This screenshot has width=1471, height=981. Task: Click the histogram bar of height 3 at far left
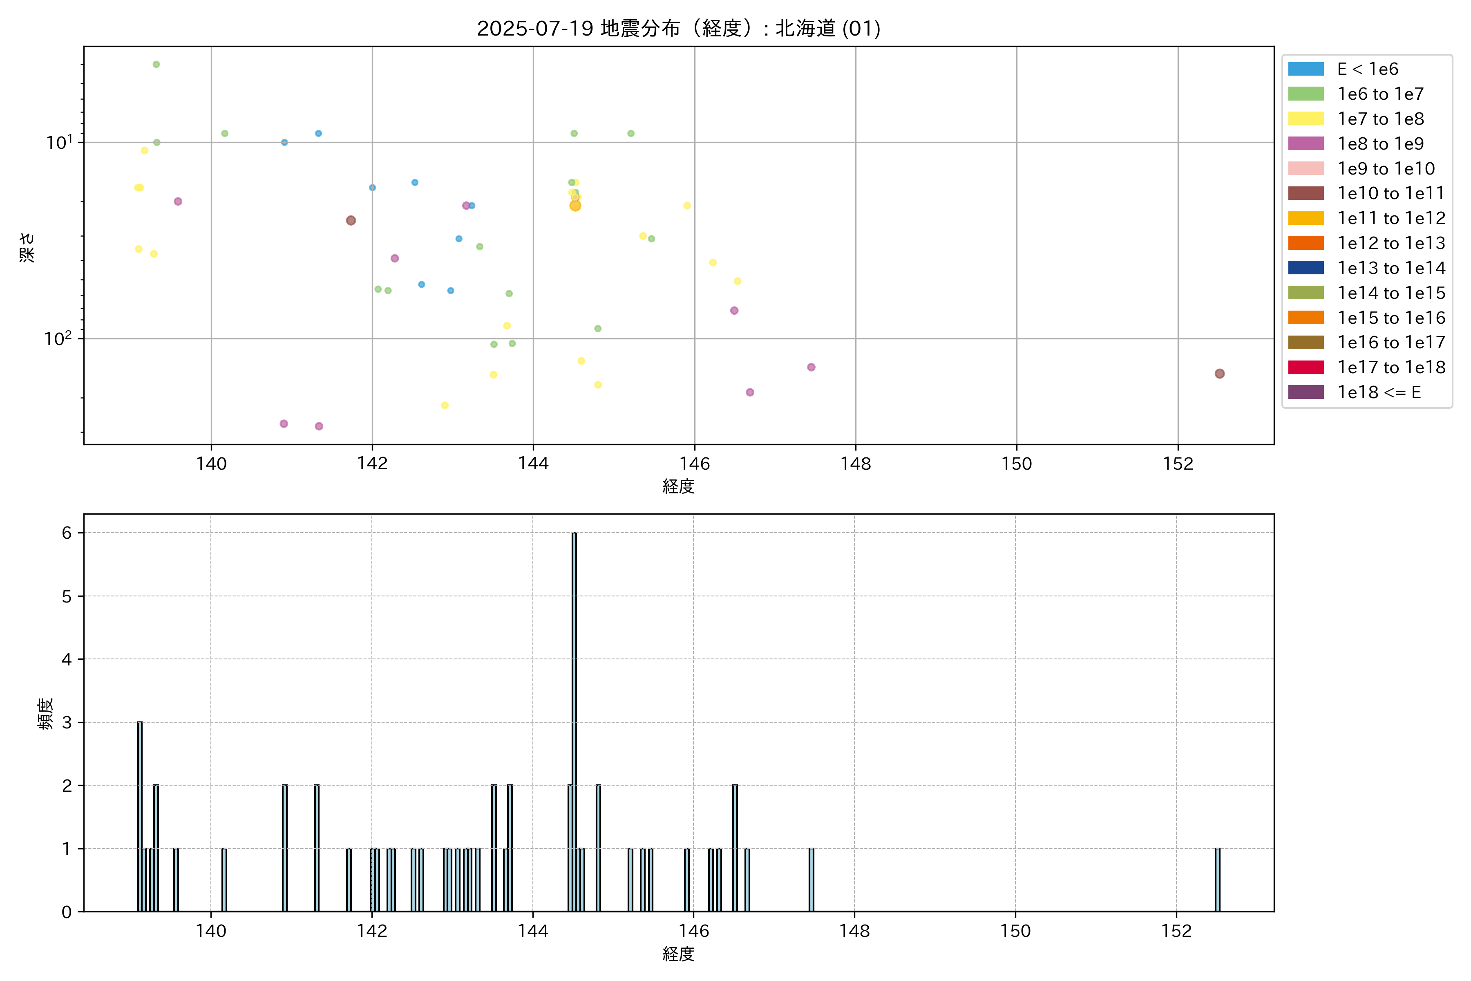click(140, 816)
